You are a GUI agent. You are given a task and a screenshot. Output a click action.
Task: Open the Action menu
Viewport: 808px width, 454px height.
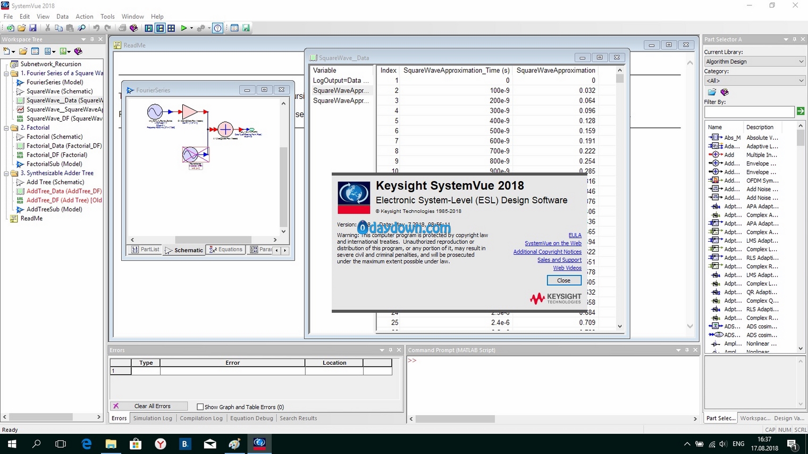(x=84, y=16)
